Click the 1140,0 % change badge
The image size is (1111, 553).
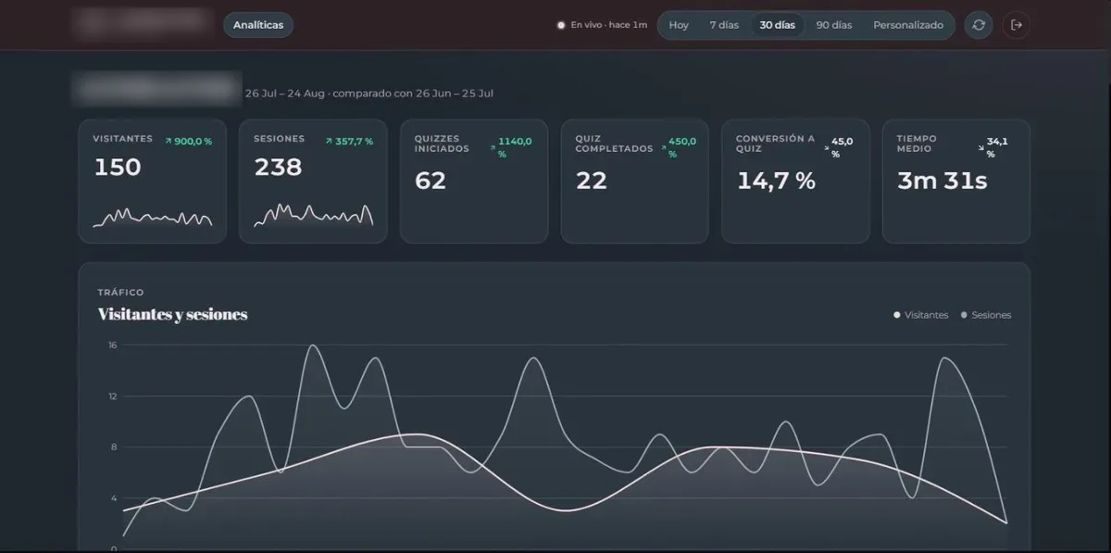pyautogui.click(x=510, y=147)
